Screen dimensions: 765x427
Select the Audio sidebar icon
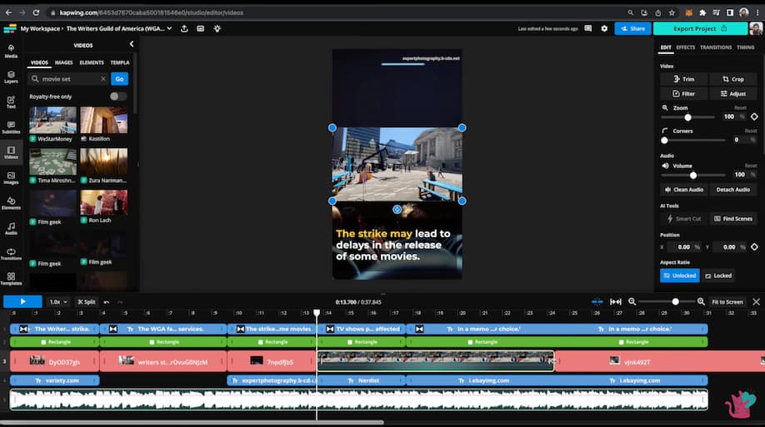click(11, 227)
